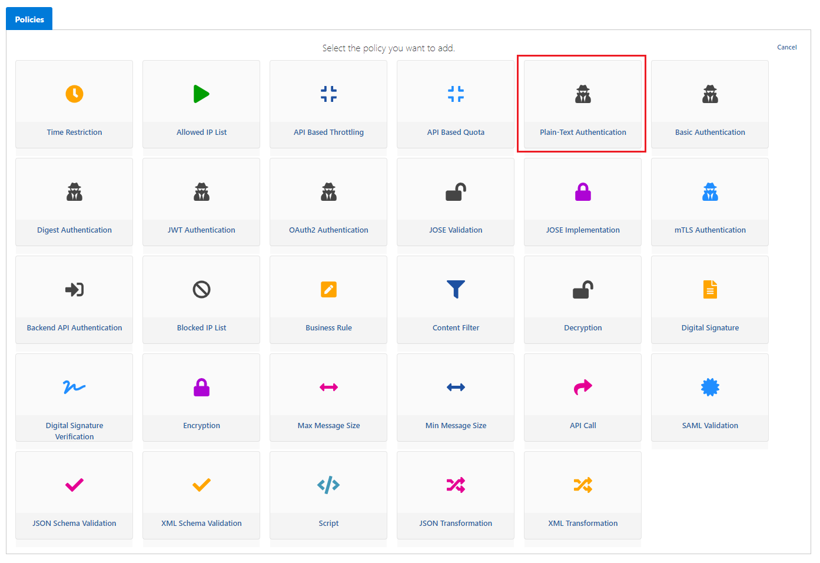
Task: Select the Max Message Size label
Action: pos(328,426)
